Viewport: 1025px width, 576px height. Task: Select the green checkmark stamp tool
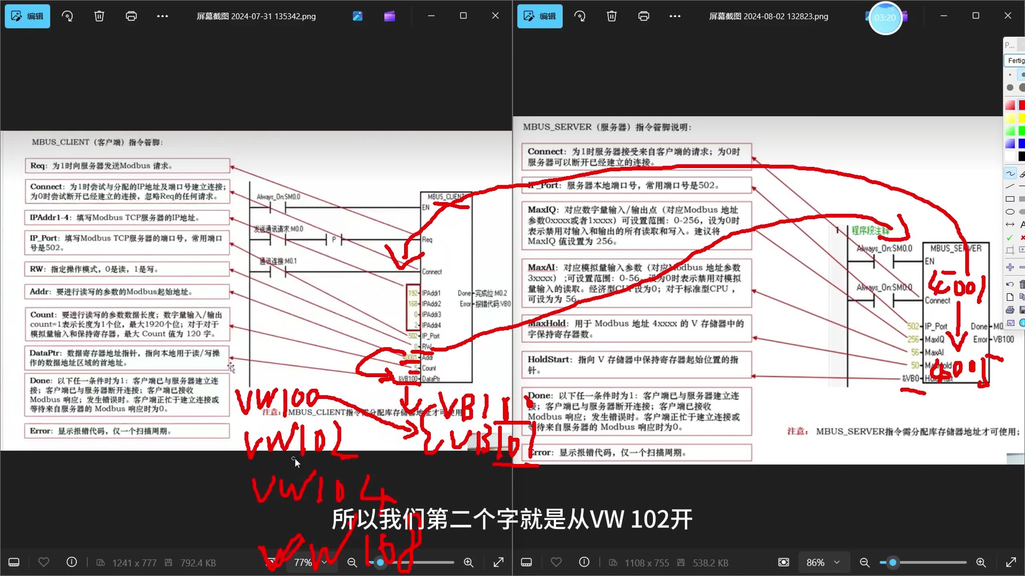tap(1010, 237)
